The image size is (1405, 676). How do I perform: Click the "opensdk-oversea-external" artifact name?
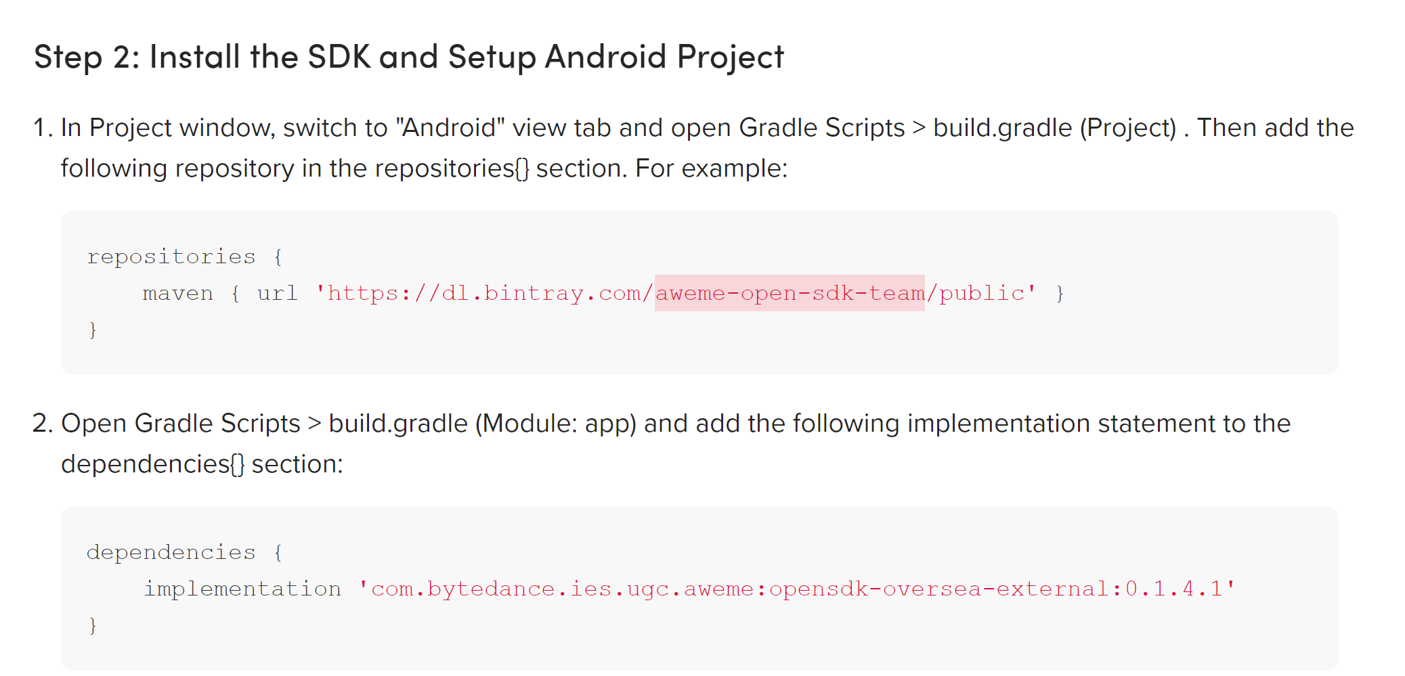pos(938,589)
